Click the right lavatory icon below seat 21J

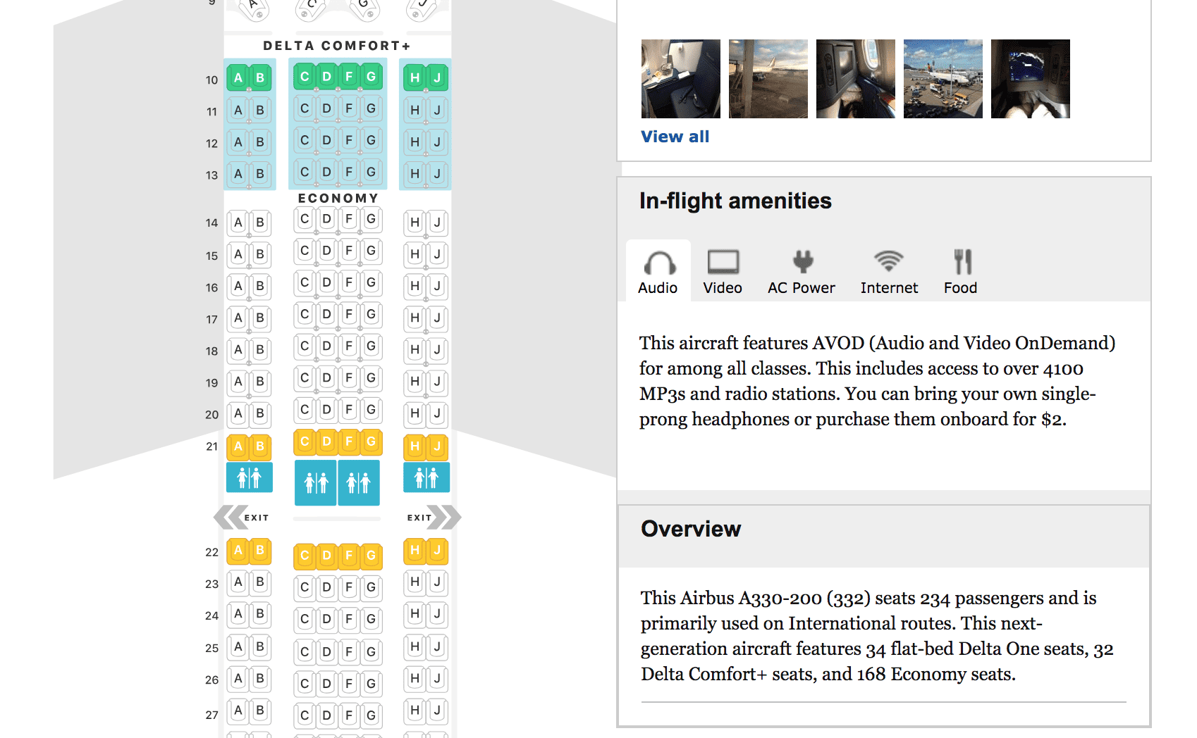tap(426, 477)
